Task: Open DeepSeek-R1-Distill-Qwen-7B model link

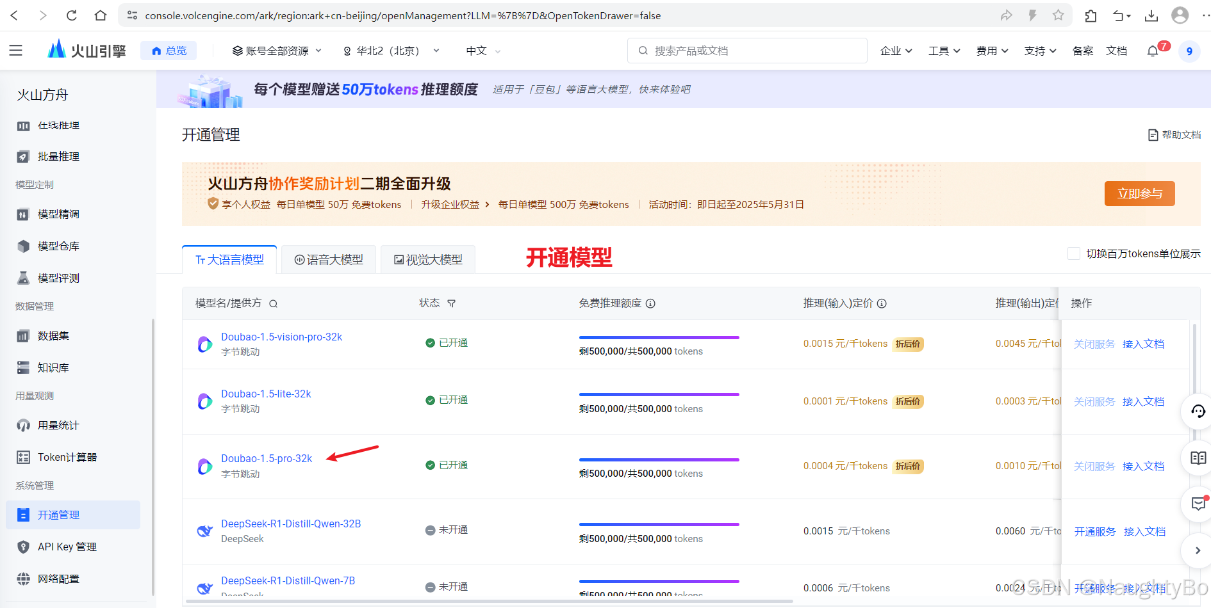Action: click(x=288, y=580)
